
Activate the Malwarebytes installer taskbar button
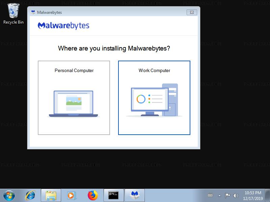click(x=134, y=196)
